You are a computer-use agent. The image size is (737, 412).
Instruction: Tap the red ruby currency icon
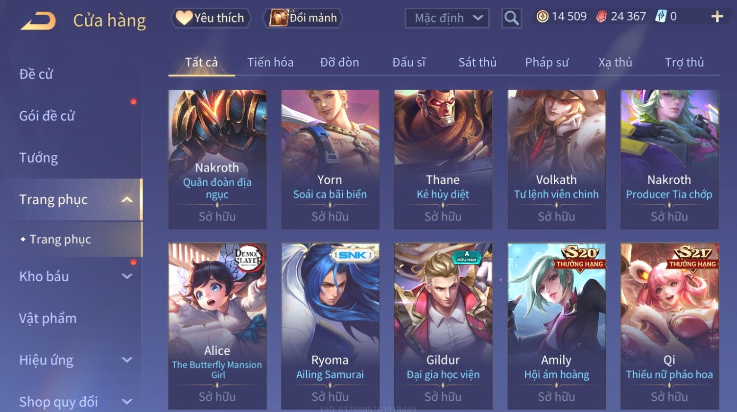coord(601,17)
